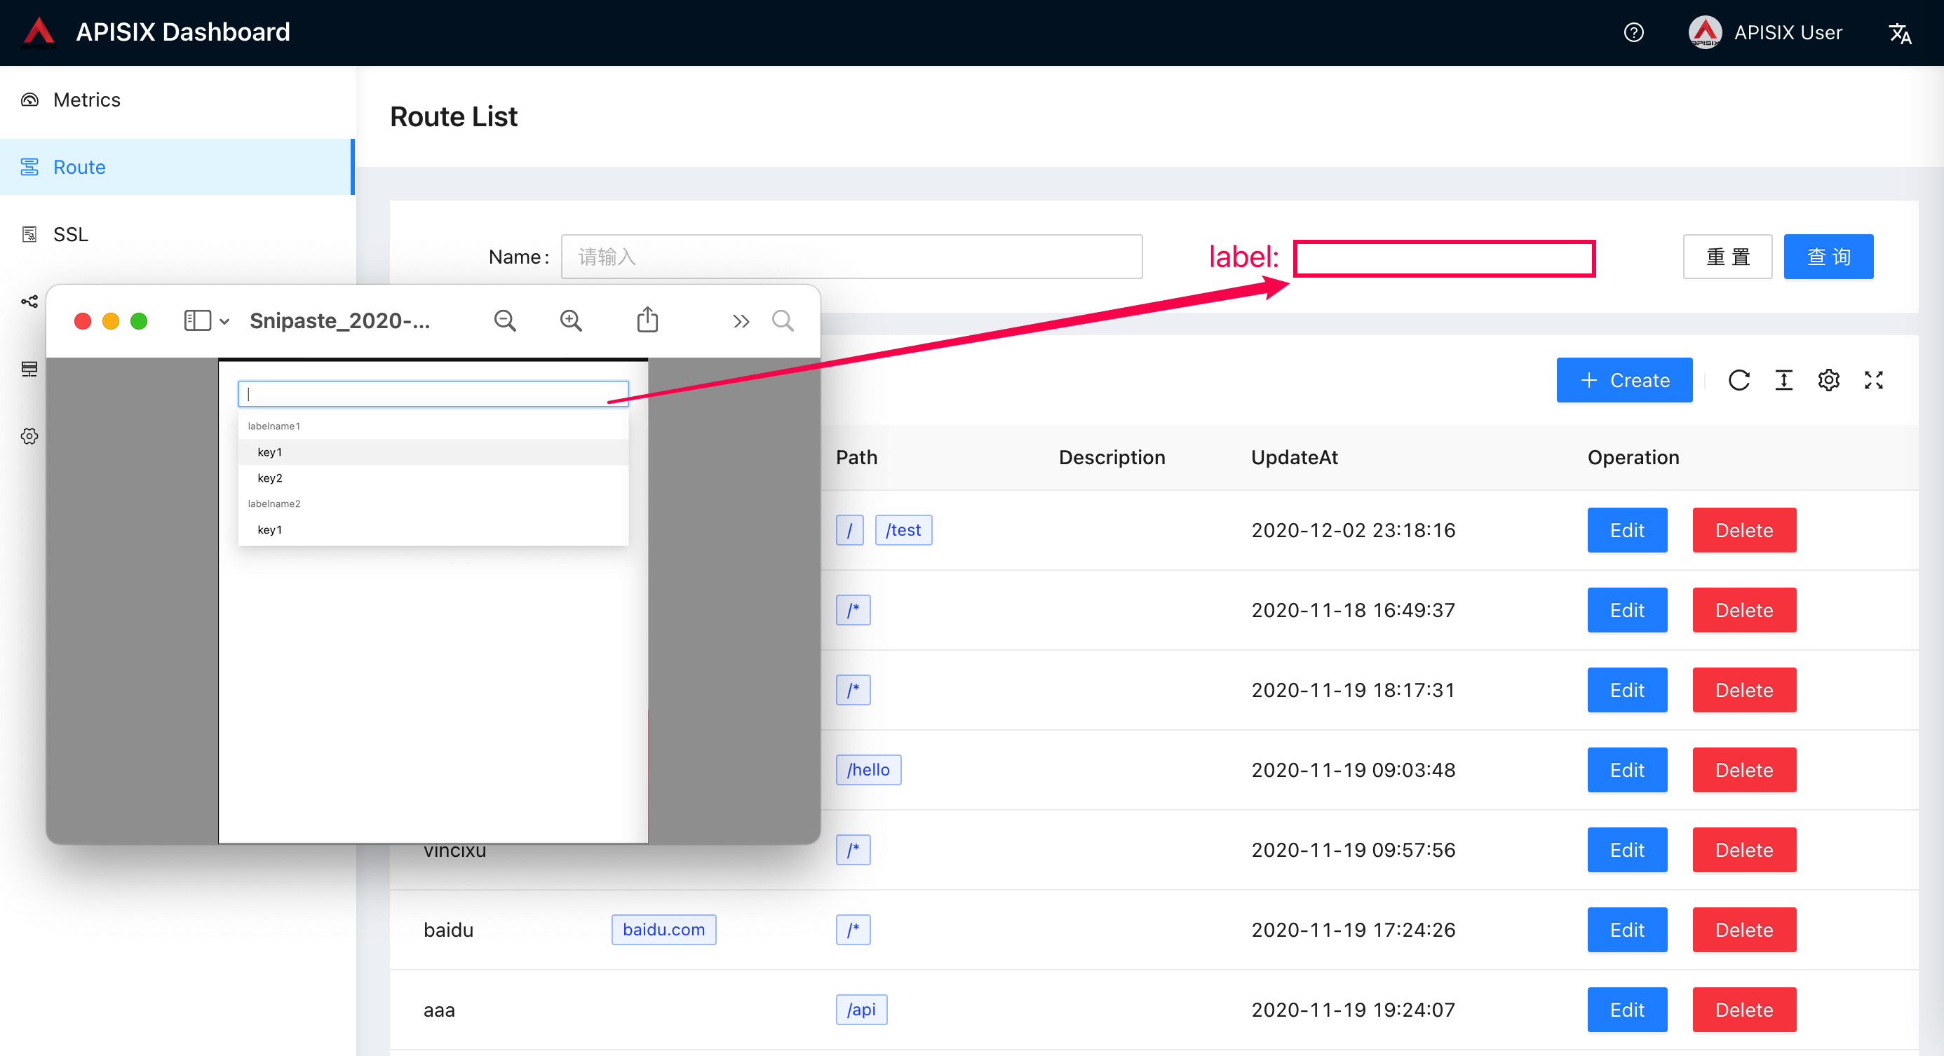Open the APISIX User account menu
1944x1056 pixels.
[1766, 32]
